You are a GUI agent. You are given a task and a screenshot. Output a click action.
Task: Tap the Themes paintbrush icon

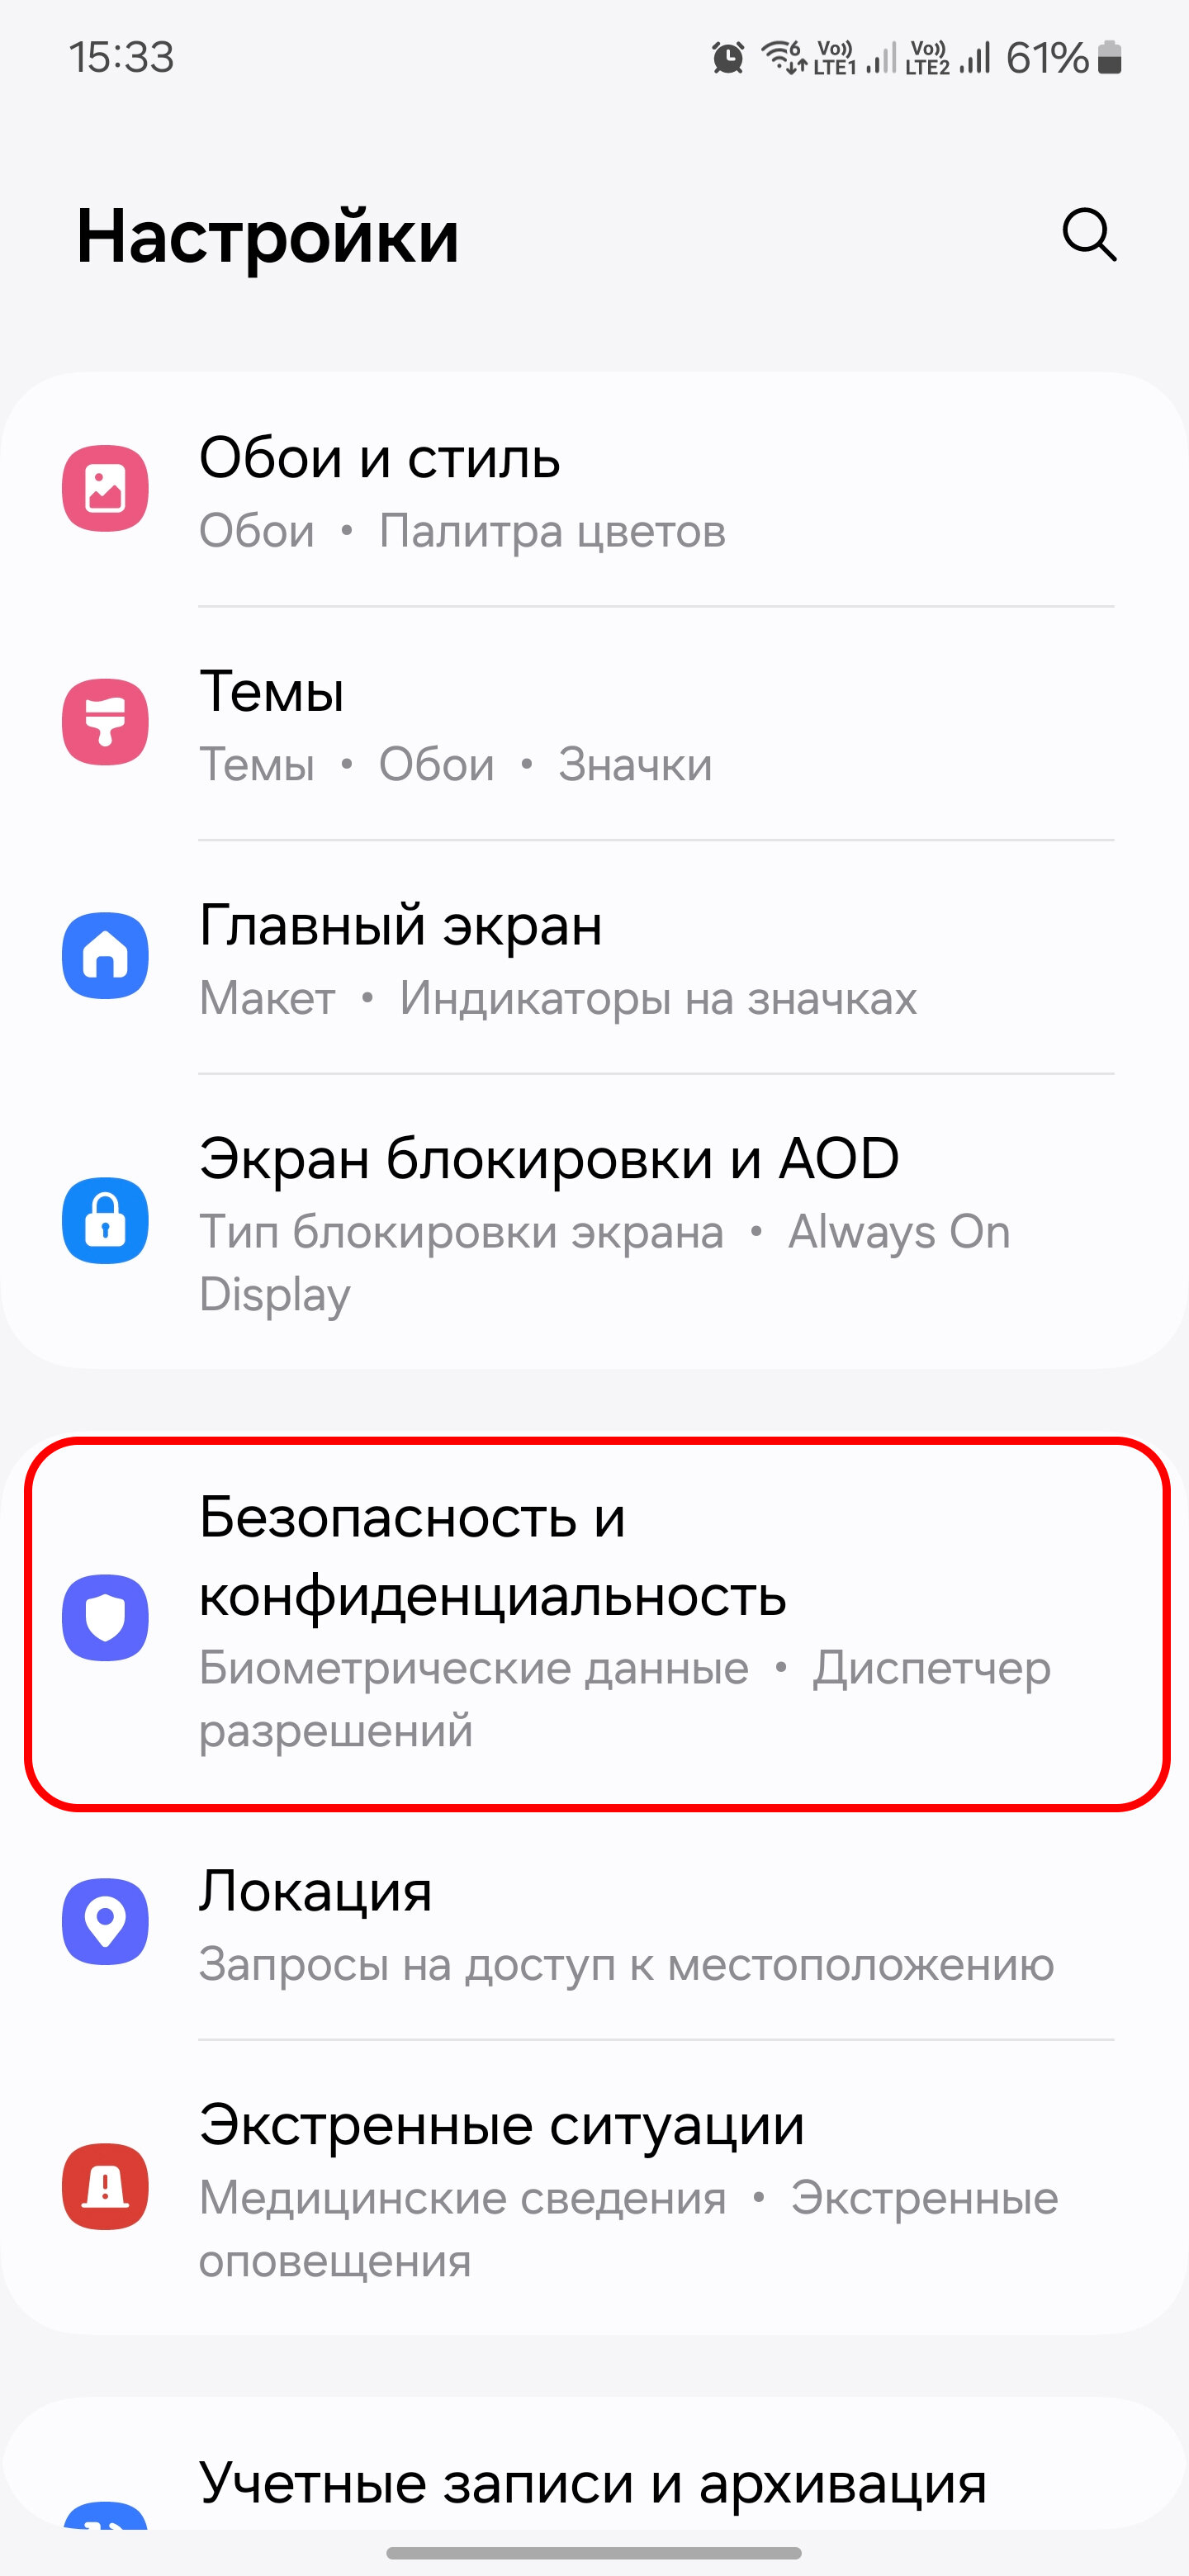click(105, 722)
